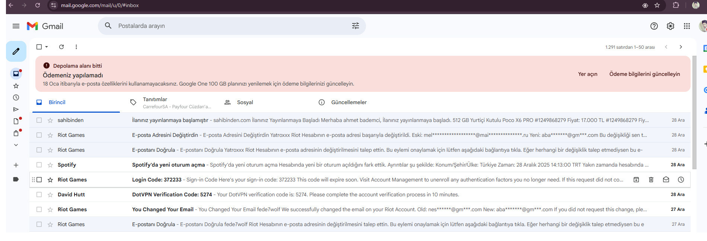
Task: Click in the Postalarda arayın search field
Action: 232,26
